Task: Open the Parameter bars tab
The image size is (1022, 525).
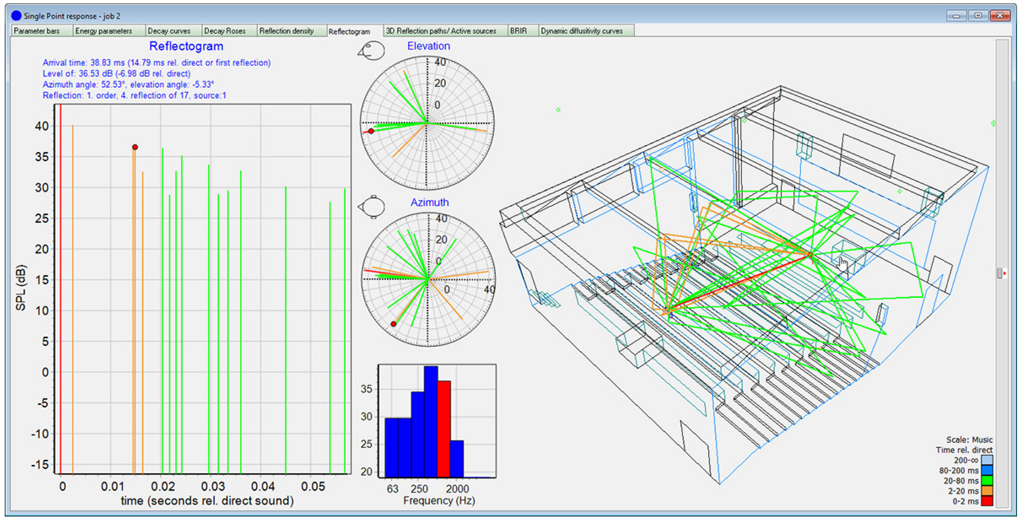Action: (x=37, y=31)
